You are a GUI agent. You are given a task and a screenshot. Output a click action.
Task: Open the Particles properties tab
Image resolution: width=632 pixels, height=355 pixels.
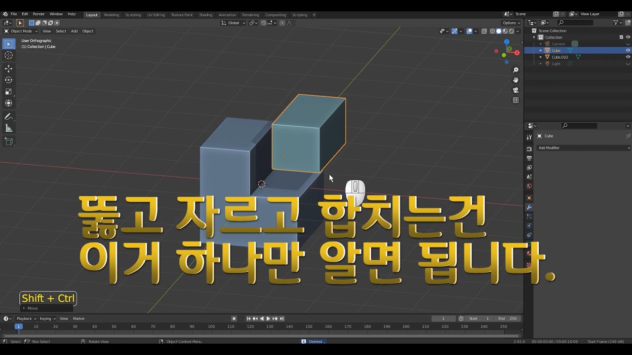(529, 216)
